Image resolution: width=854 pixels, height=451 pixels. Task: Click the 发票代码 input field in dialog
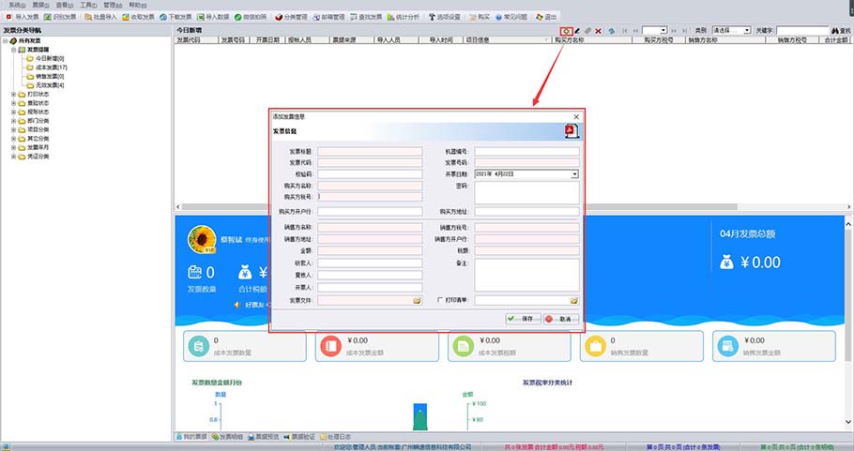[x=371, y=162]
